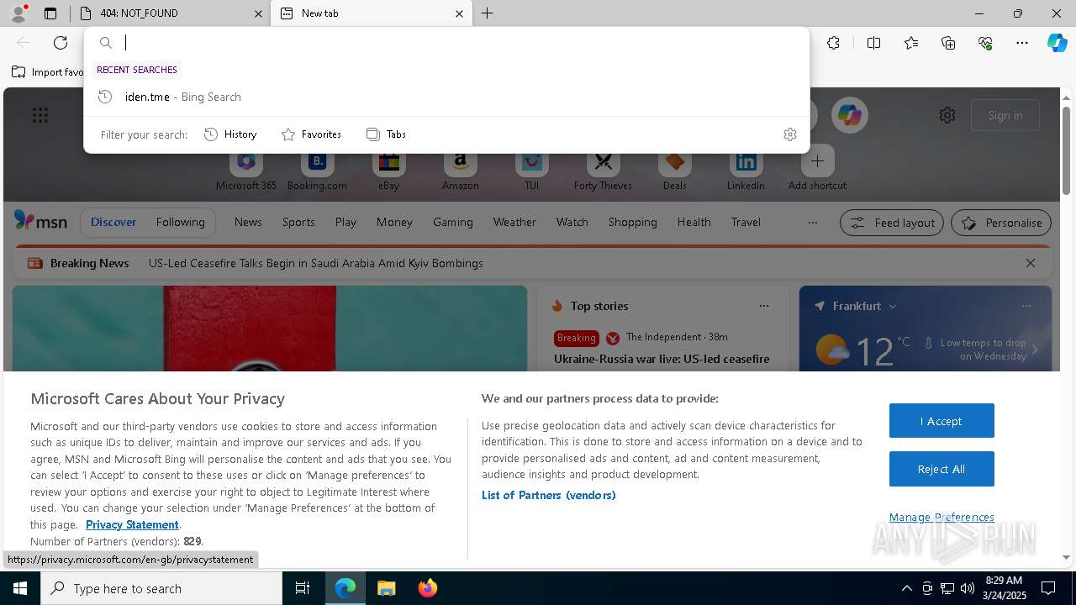1076x605 pixels.
Task: Click the Reject All button
Action: pos(941,469)
